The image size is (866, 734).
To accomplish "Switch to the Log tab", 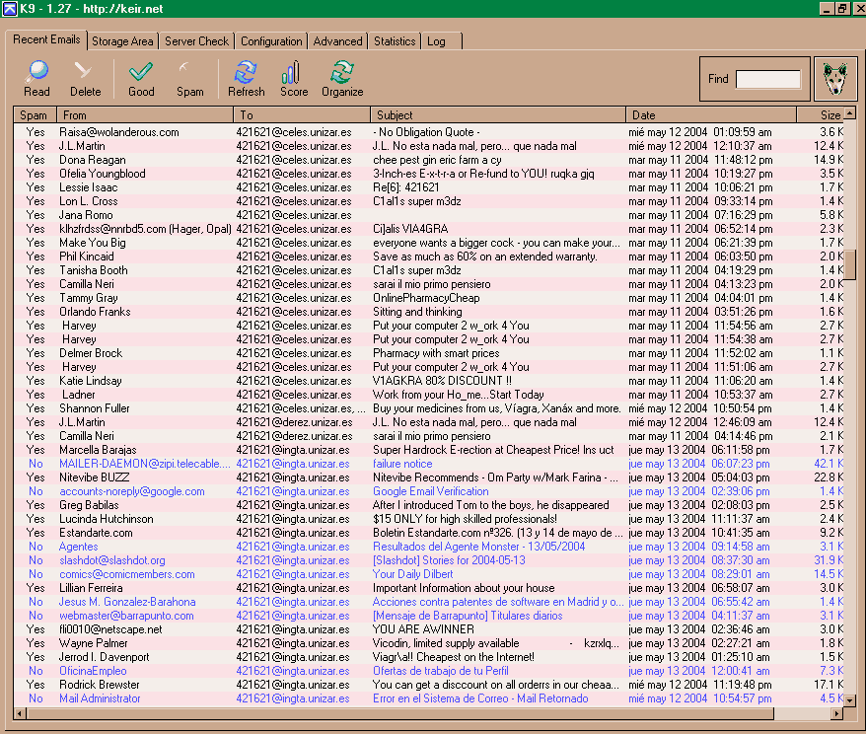I will pos(436,41).
